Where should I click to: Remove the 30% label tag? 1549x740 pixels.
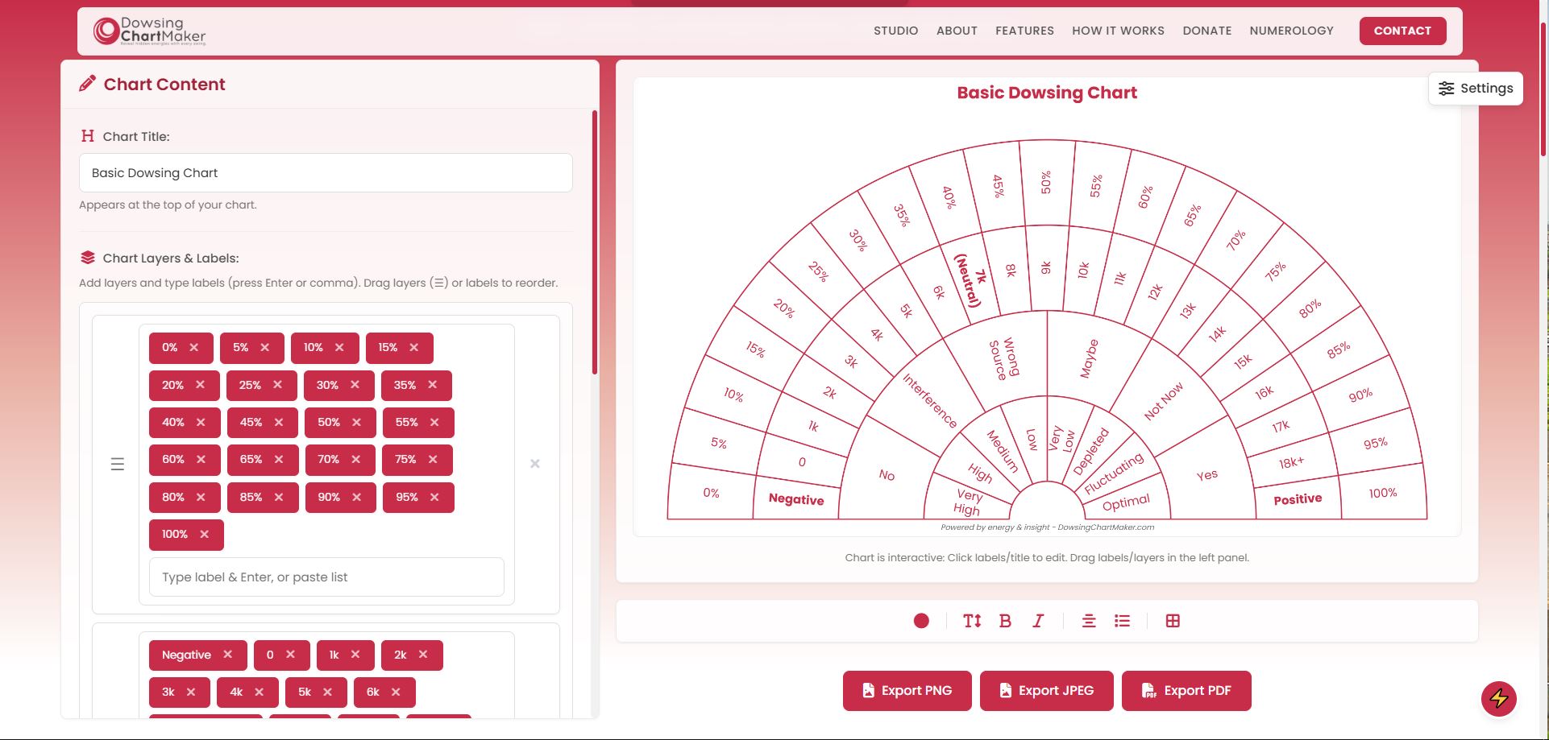(x=355, y=385)
